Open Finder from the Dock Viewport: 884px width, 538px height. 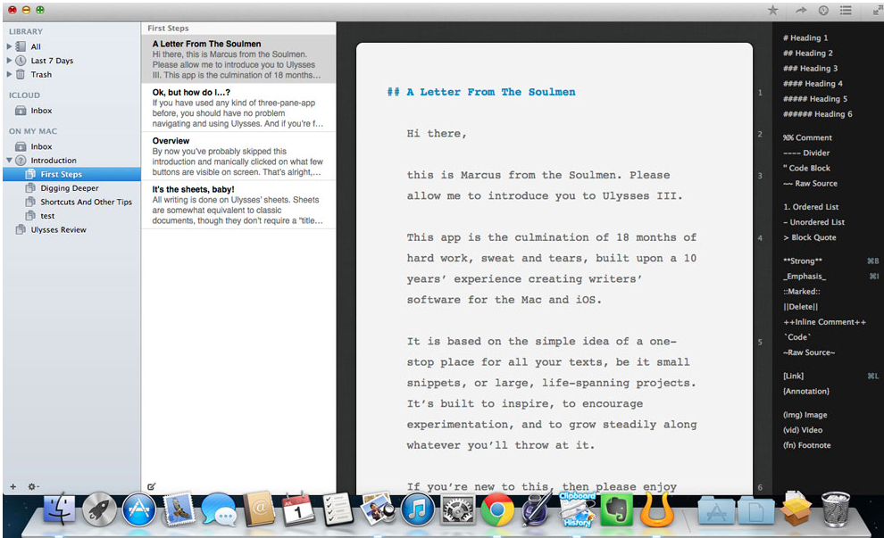coord(59,509)
